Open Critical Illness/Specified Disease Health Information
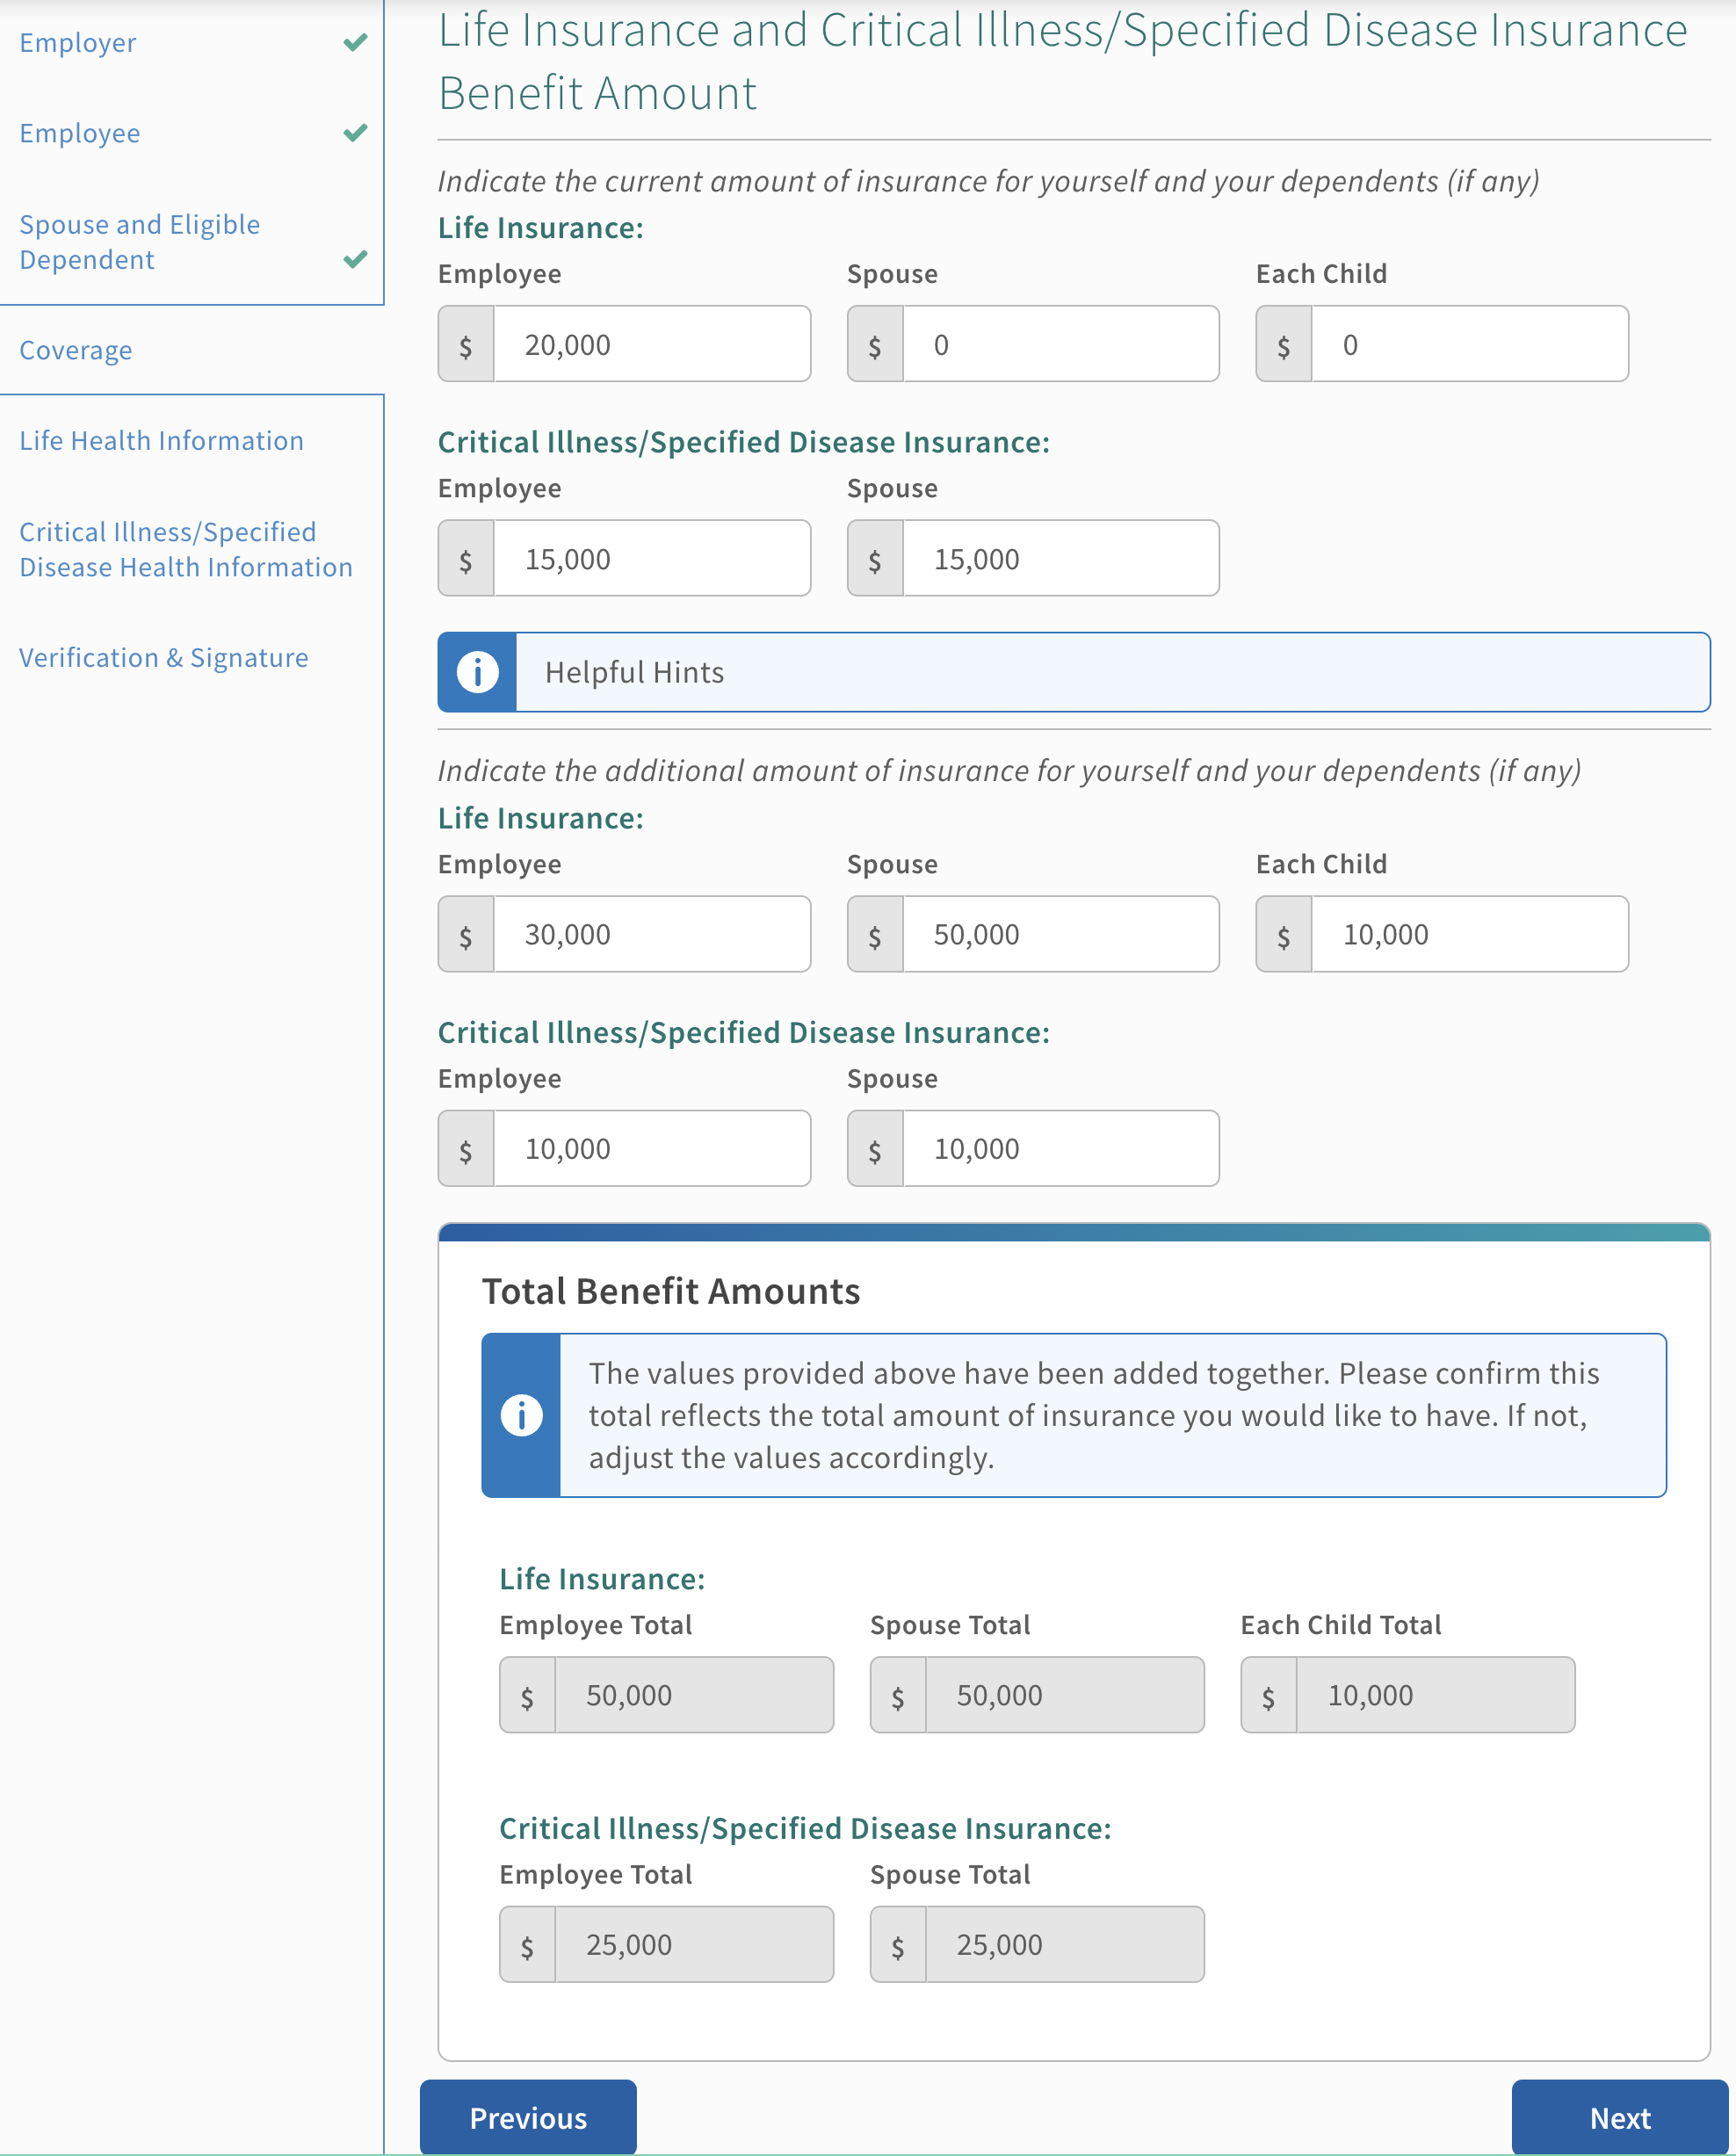The image size is (1736, 2156). [x=185, y=549]
